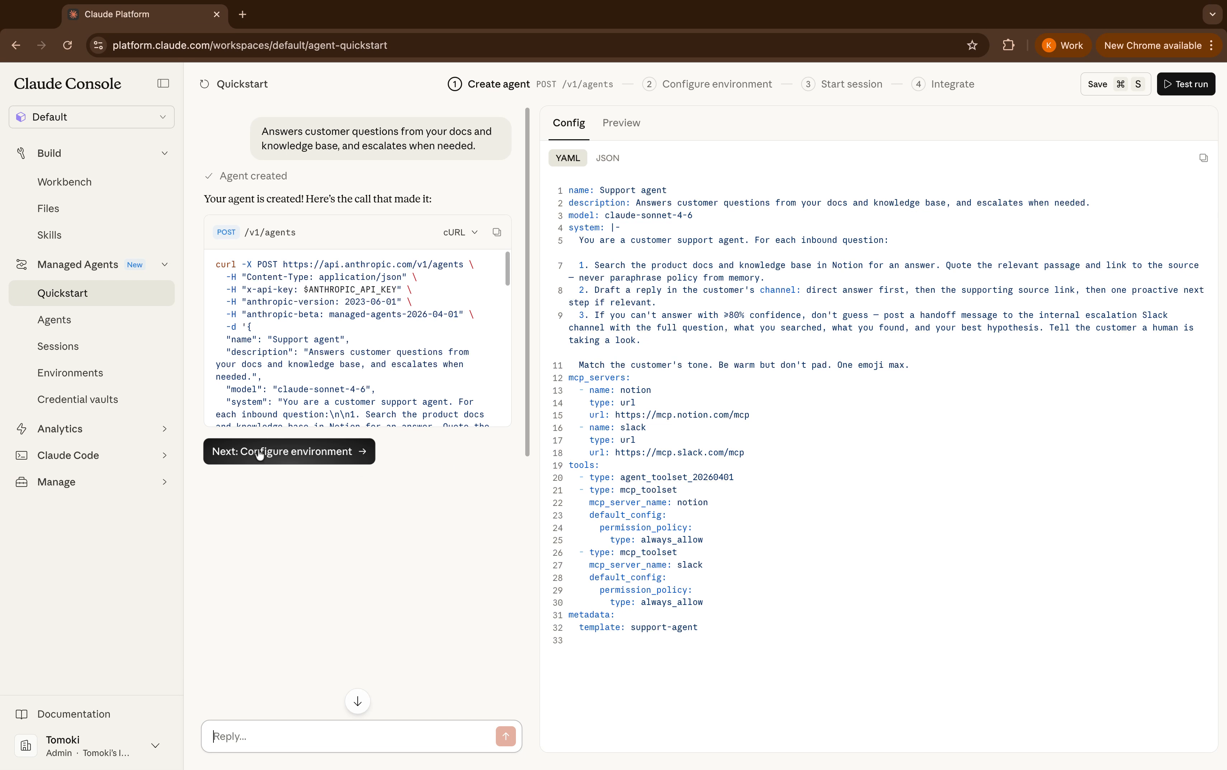Screen dimensions: 1227x770
Task: Open Credential vaults in sidebar
Action: click(x=77, y=399)
